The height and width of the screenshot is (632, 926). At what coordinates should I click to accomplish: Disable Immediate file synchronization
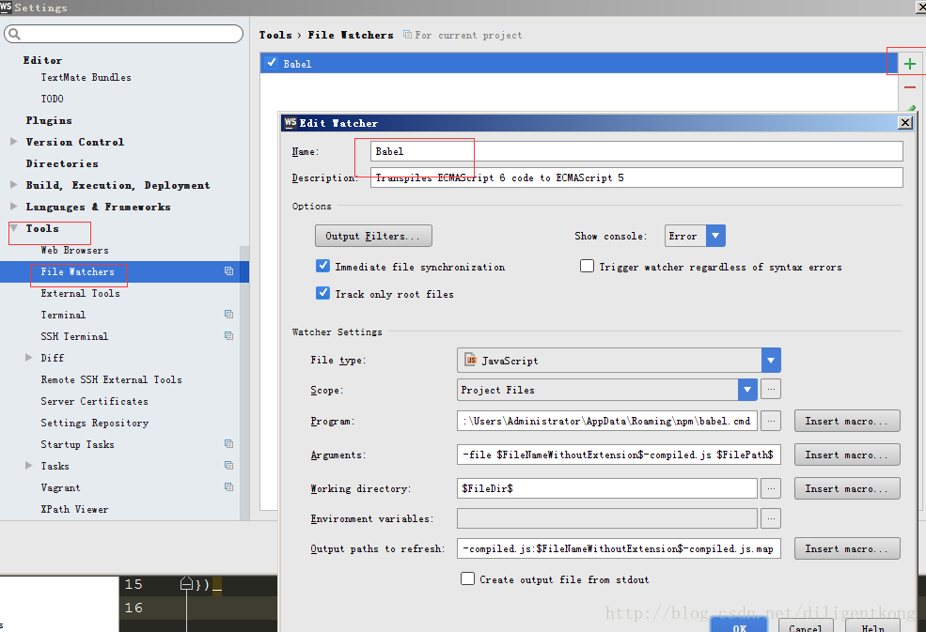(322, 266)
